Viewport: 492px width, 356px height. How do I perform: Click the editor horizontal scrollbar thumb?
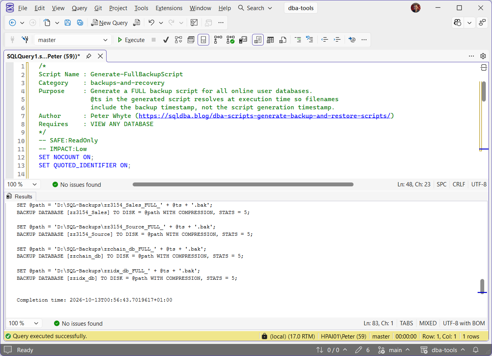pyautogui.click(x=243, y=184)
